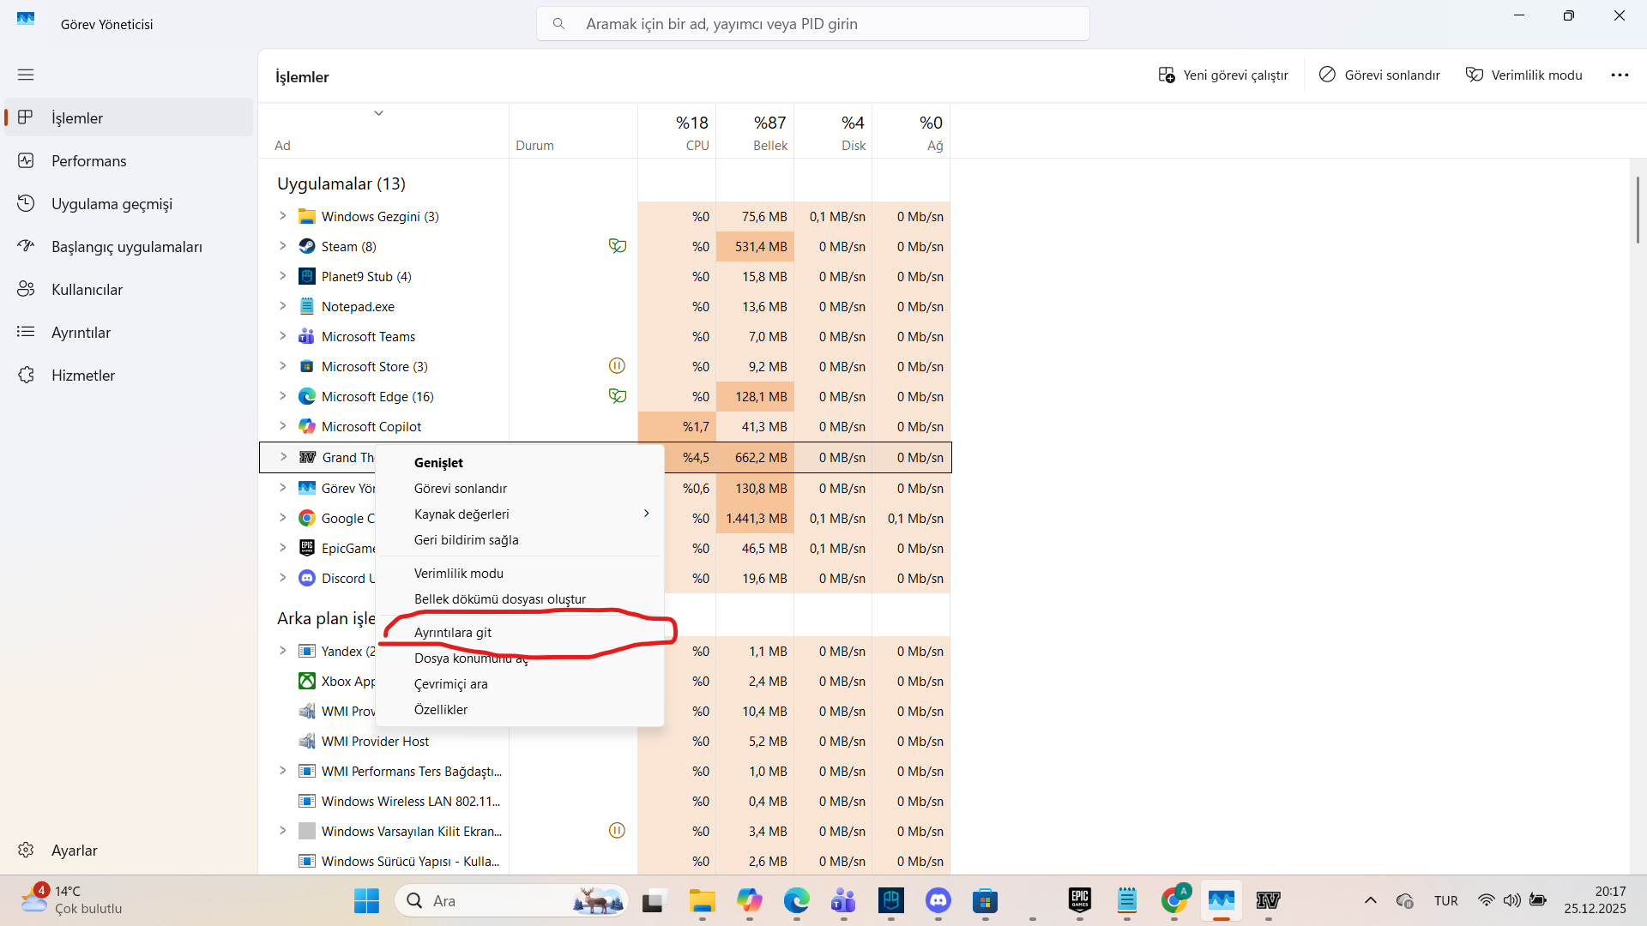The height and width of the screenshot is (926, 1647).
Task: Sort by the Disk column header
Action: 833,131
